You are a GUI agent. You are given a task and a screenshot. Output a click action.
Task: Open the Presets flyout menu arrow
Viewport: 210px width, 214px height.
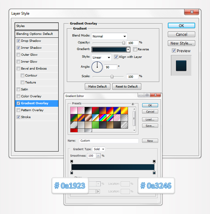tap(133, 104)
